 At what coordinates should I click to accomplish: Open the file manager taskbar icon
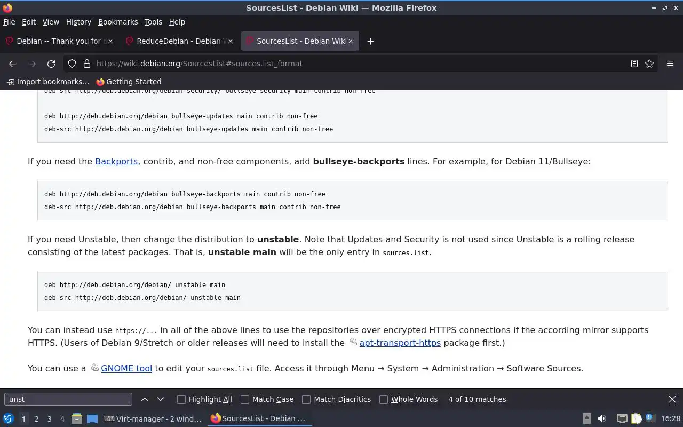coord(77,418)
